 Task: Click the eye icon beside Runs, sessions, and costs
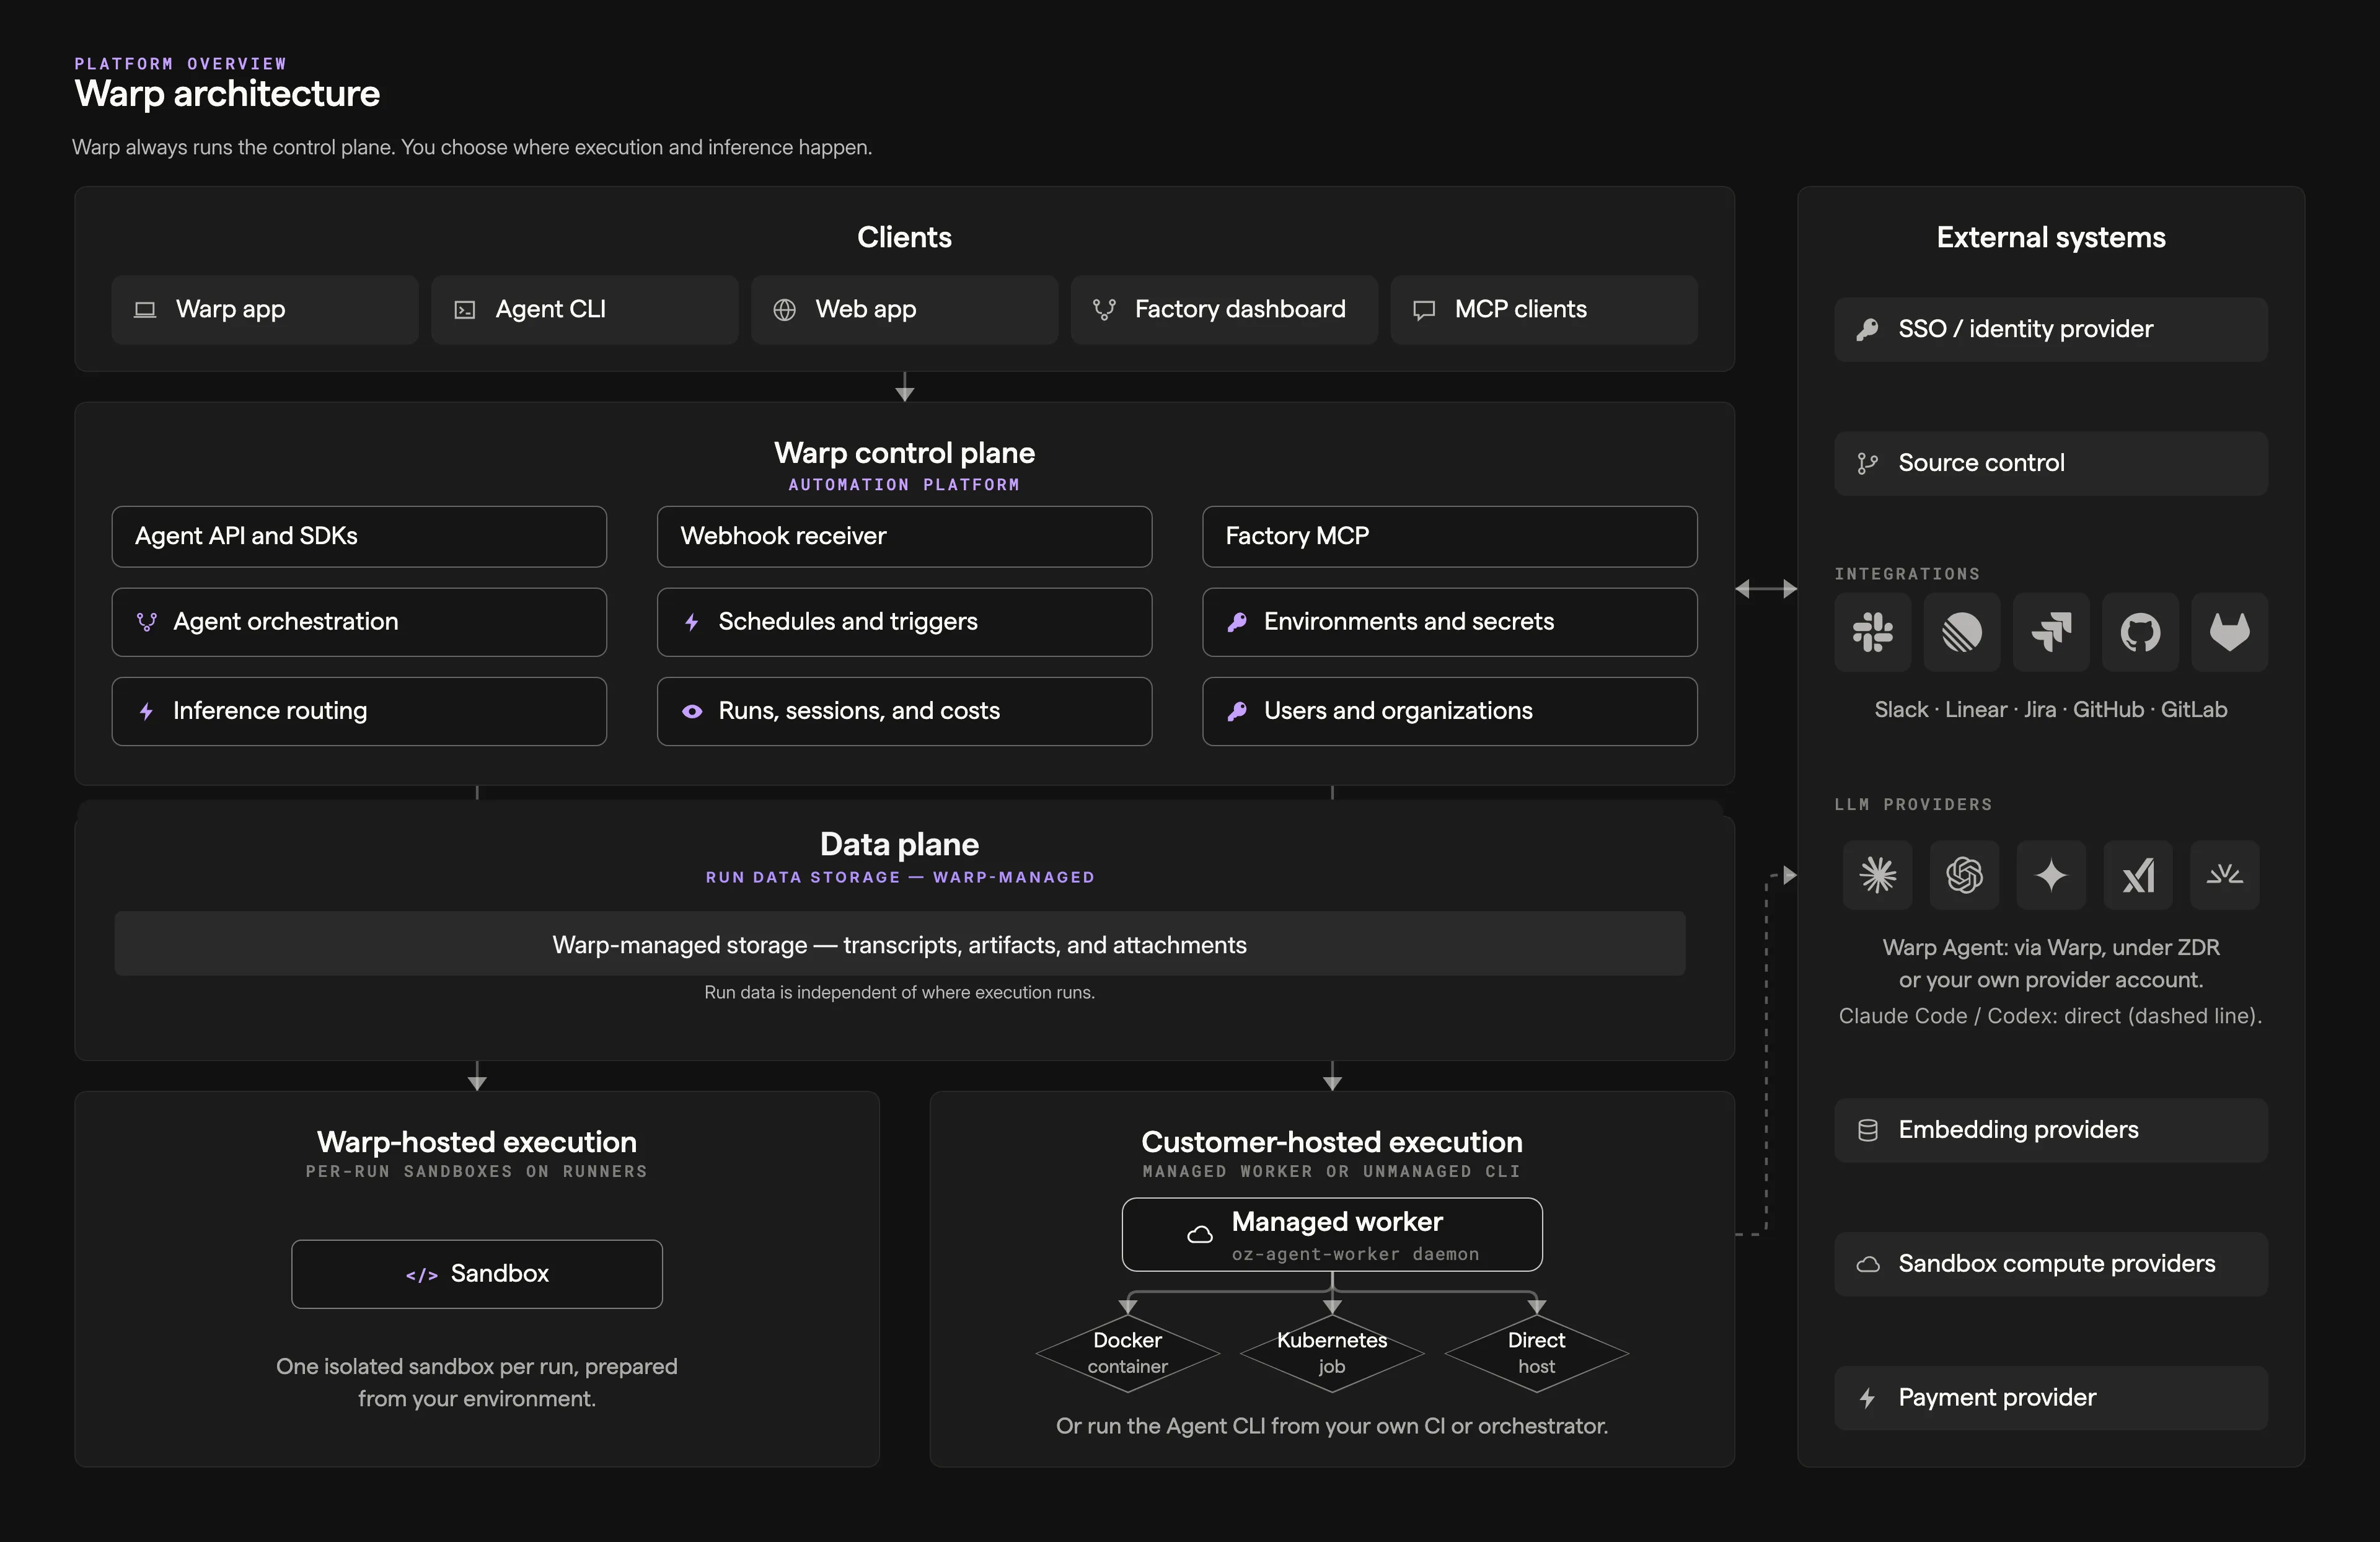pyautogui.click(x=692, y=711)
